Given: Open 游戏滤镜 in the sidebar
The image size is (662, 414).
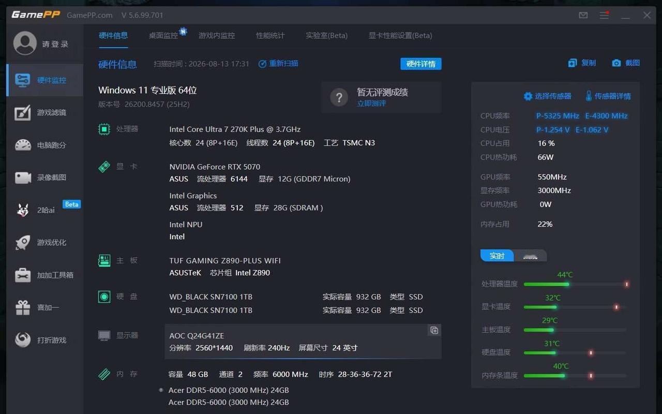Looking at the screenshot, I should coord(44,113).
